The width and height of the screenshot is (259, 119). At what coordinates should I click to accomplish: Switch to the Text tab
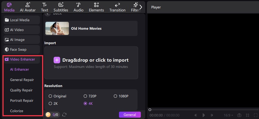pos(44,7)
